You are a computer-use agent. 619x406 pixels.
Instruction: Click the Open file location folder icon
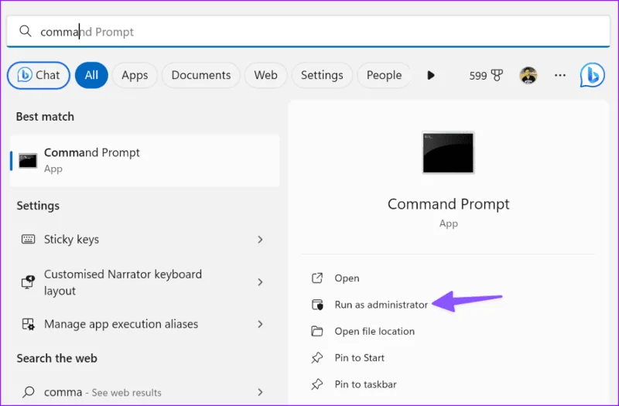[x=317, y=331]
